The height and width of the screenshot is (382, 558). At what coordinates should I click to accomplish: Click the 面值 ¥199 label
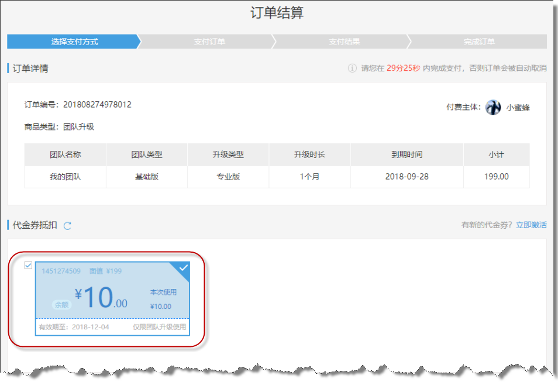(x=105, y=271)
